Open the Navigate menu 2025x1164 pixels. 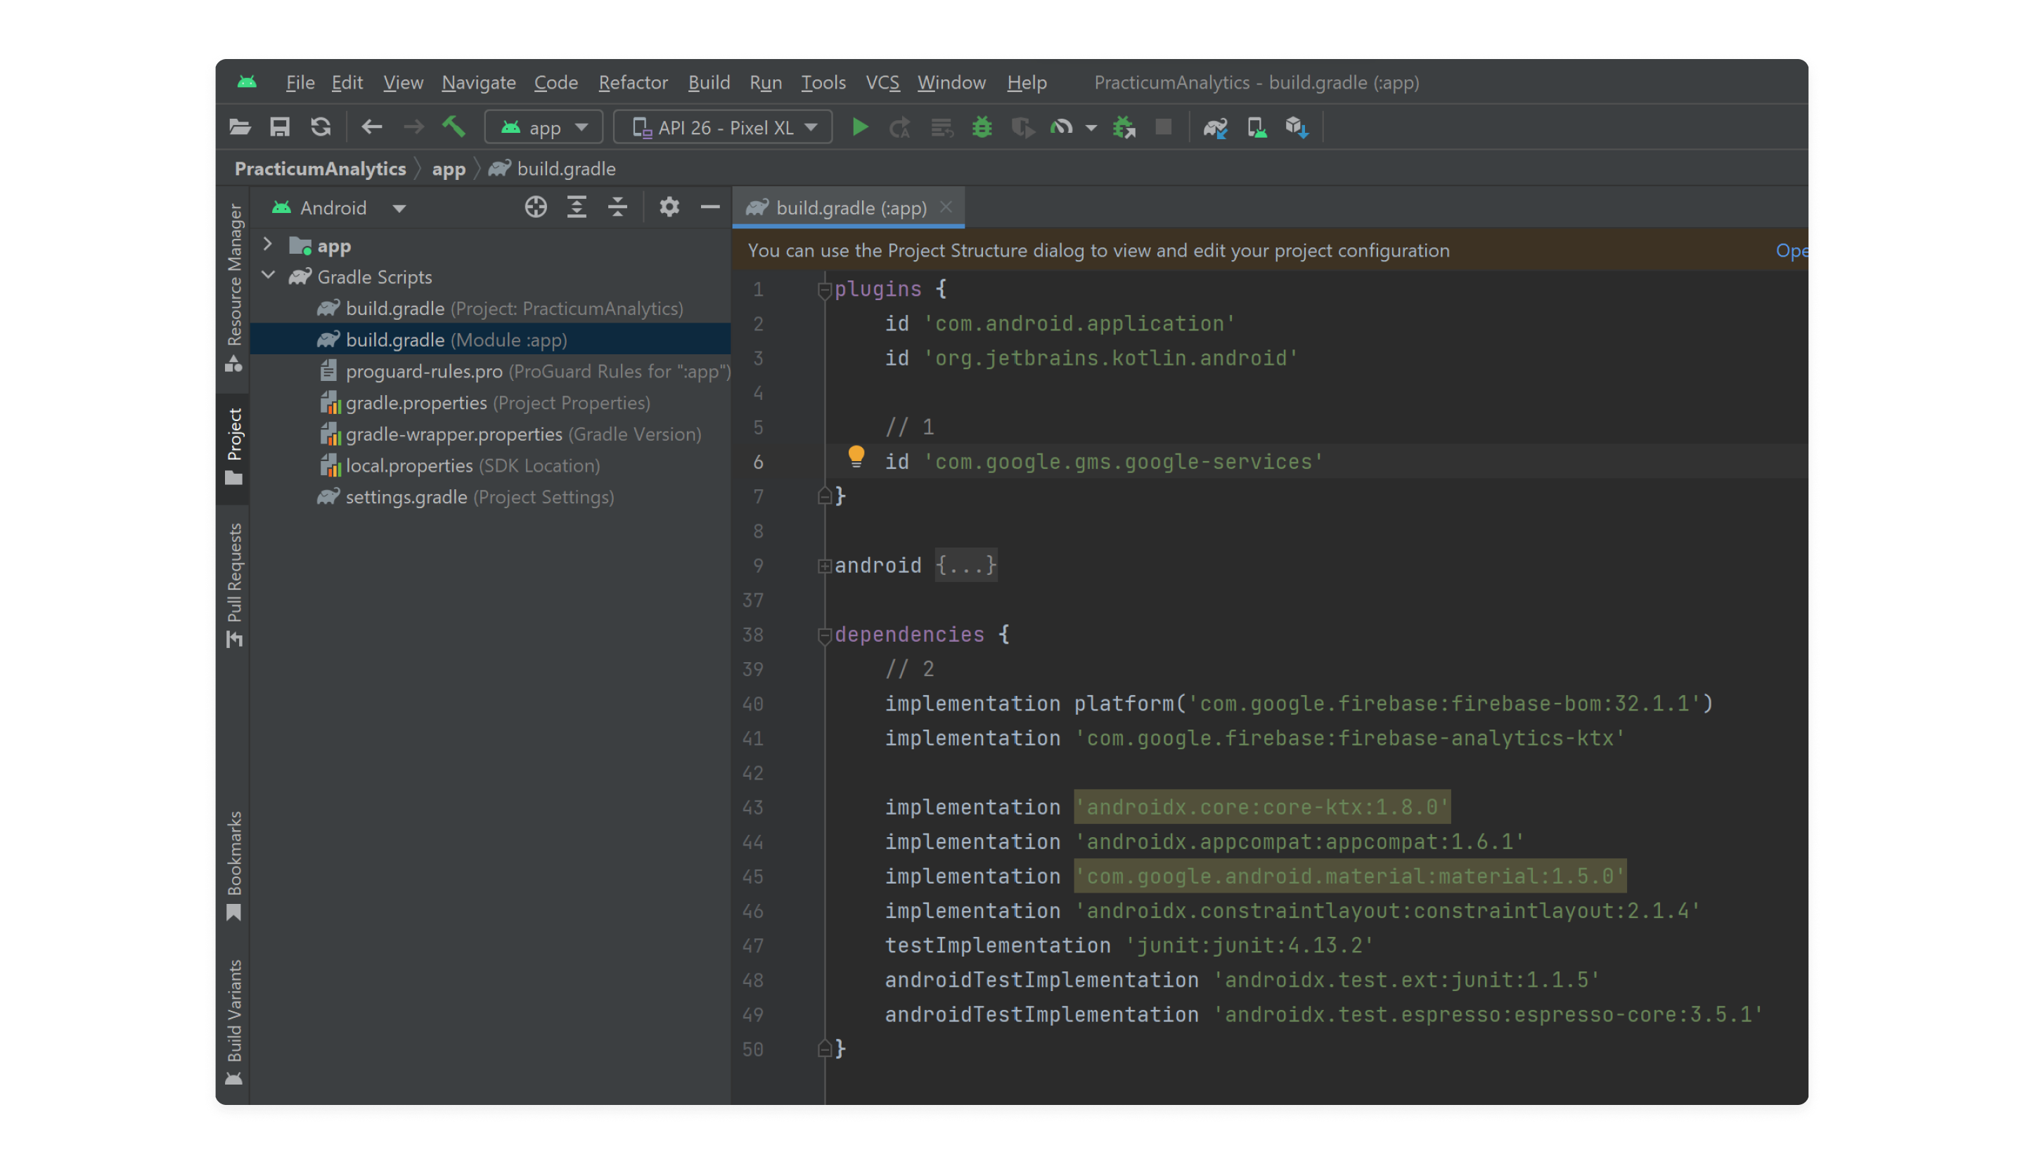tap(479, 82)
